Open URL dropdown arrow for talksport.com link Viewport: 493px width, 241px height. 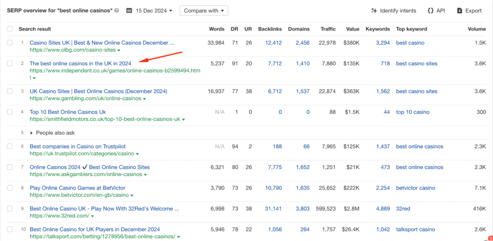point(179,237)
